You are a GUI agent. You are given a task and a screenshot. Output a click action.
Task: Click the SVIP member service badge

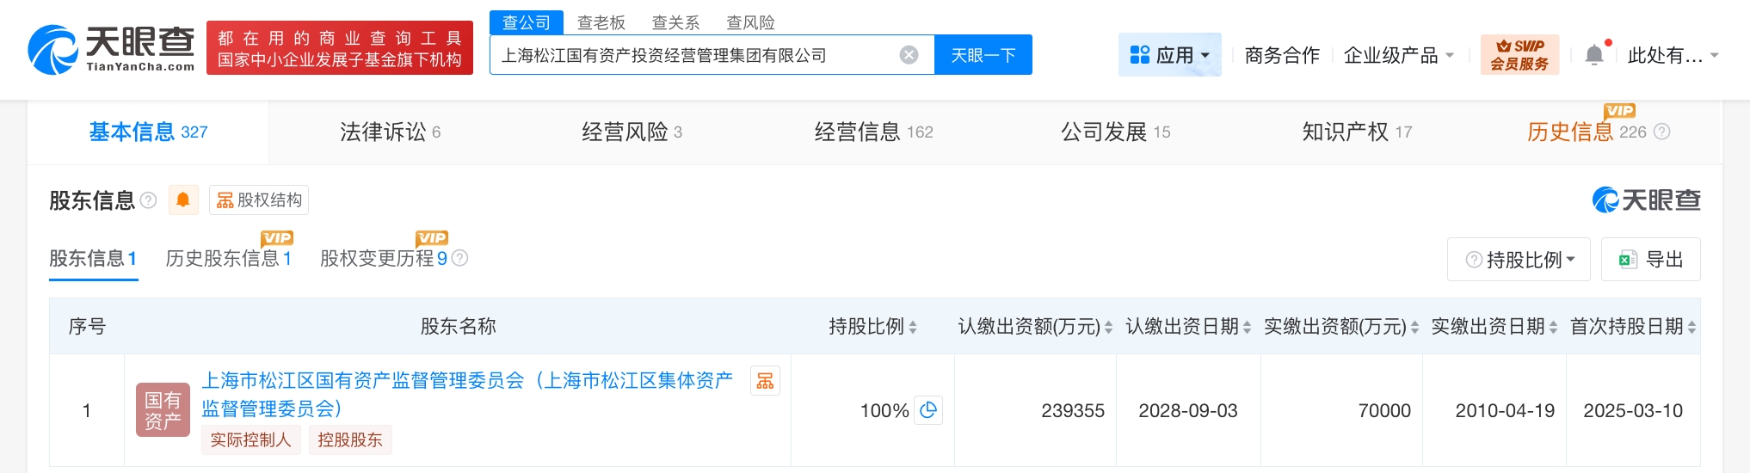[1519, 55]
